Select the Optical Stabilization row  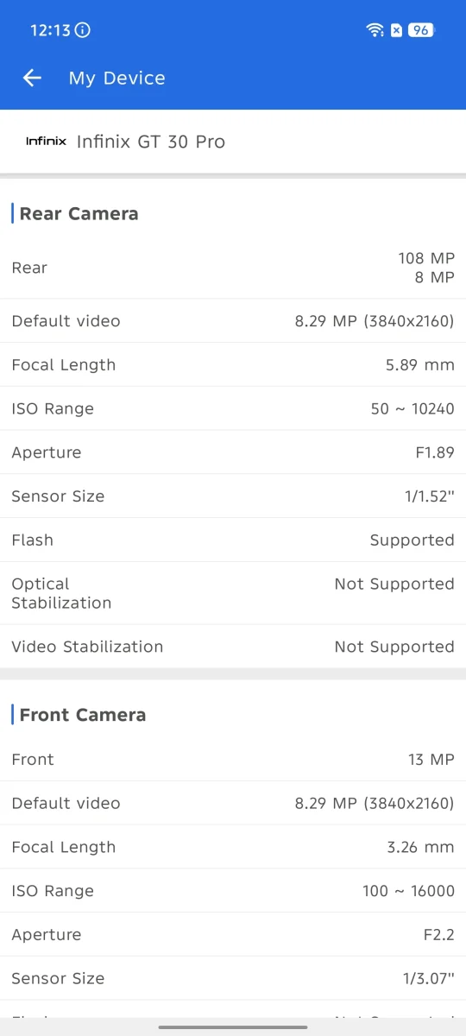[233, 593]
